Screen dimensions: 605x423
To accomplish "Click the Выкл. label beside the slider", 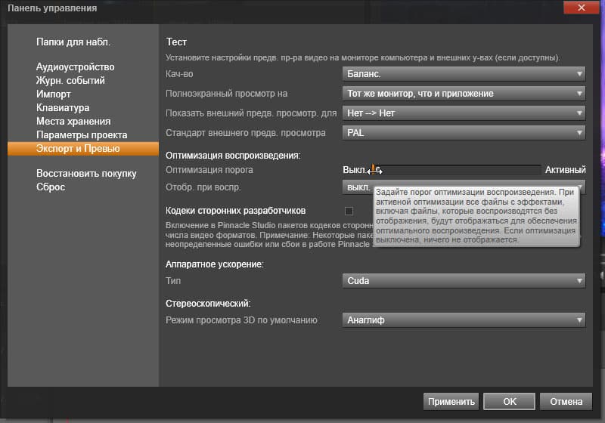I will click(x=354, y=169).
